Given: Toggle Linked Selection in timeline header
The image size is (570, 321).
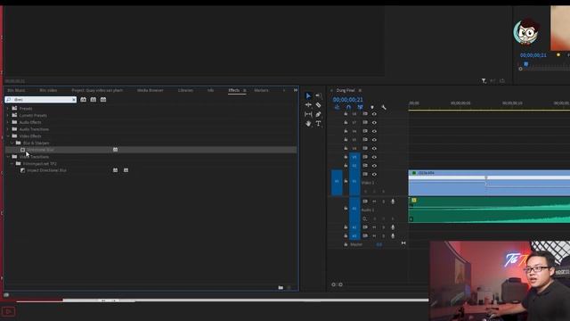Looking at the screenshot, I should (x=360, y=107).
